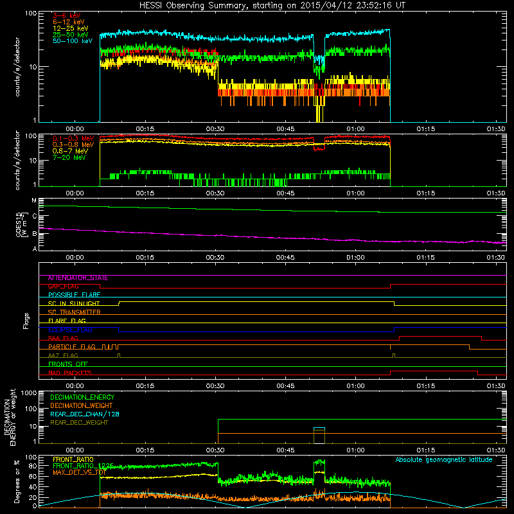This screenshot has width=514, height=514.
Task: Click the 25-50 keV legend label
Action: tap(71, 35)
